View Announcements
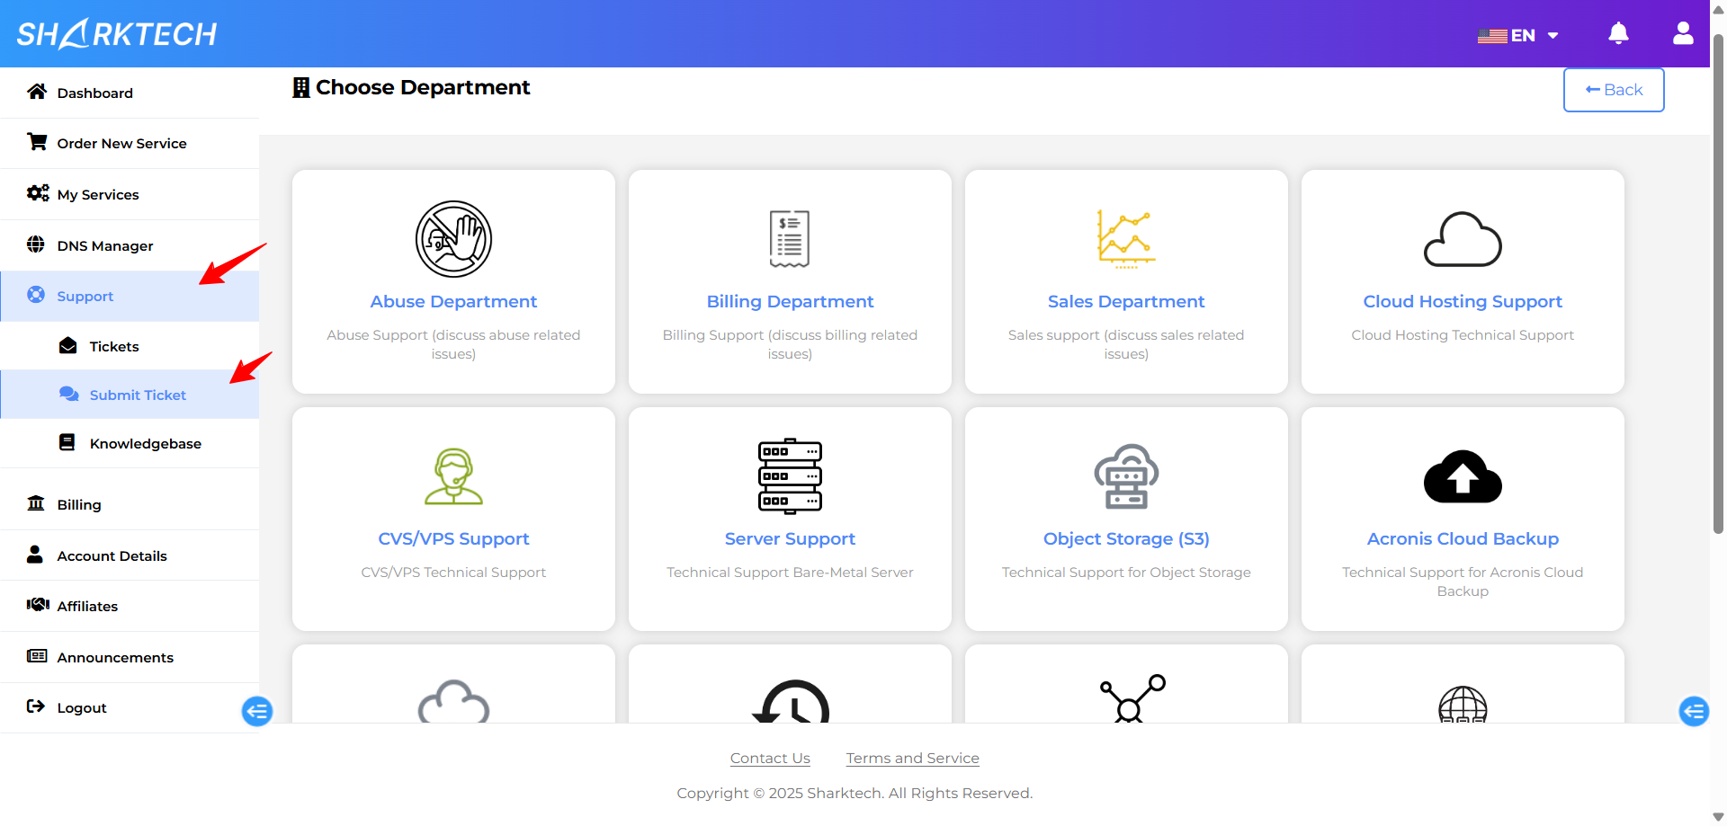The image size is (1727, 826). pyautogui.click(x=130, y=657)
